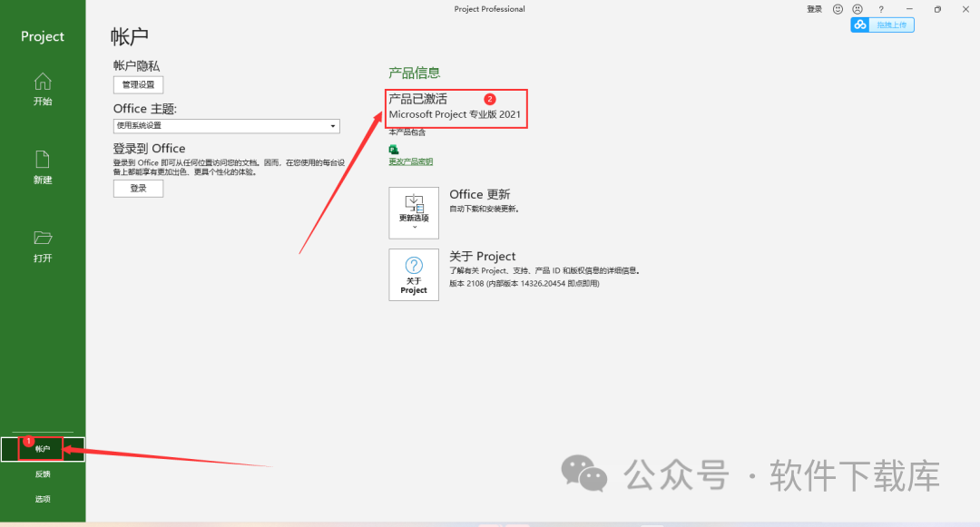Open 选项 settings in sidebar

(x=43, y=499)
